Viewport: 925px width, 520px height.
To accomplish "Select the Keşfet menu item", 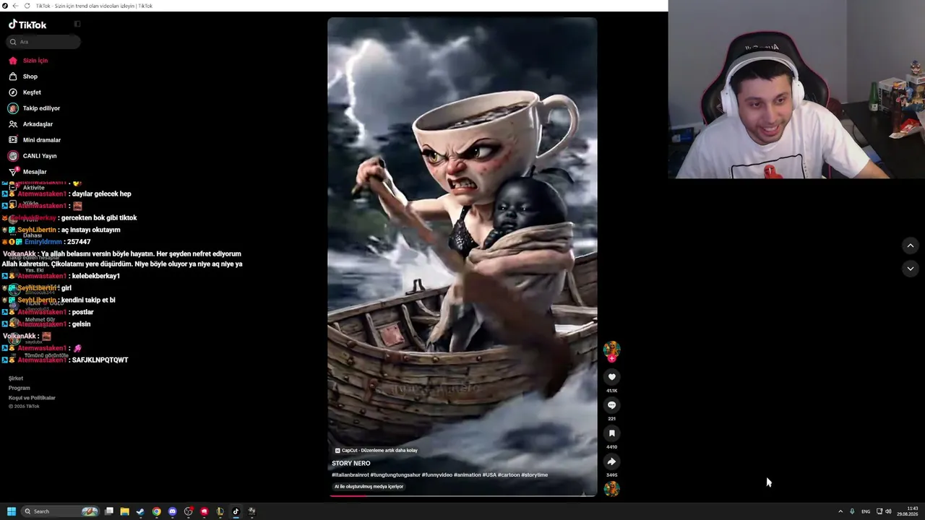I will pos(32,92).
